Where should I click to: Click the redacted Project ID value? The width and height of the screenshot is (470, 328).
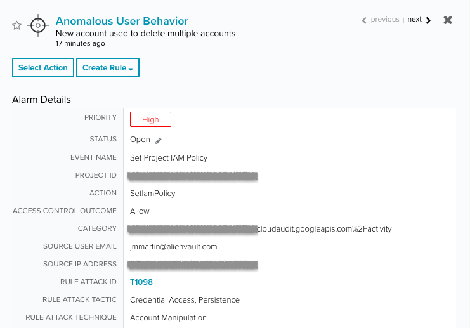(x=192, y=176)
